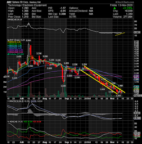
Task: Click the 3.120 price label on chart
Action: (x=58, y=60)
